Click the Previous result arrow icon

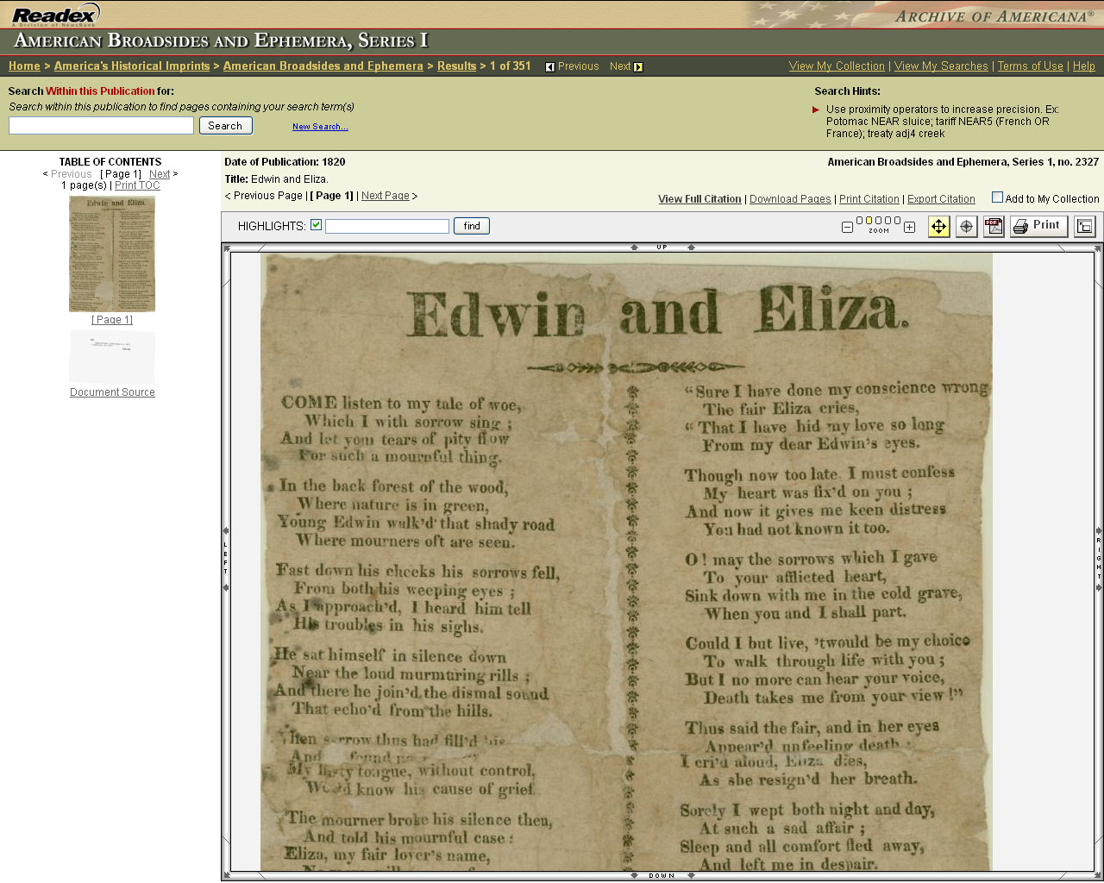click(550, 67)
